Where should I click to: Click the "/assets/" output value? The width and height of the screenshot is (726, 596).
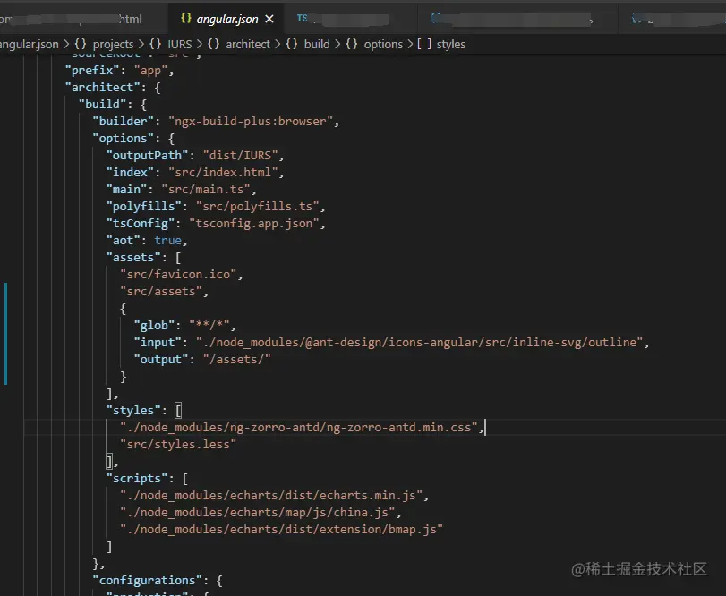(x=236, y=360)
